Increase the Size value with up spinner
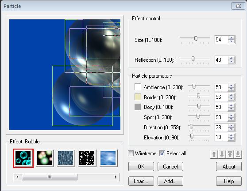This screenshot has height=191, width=247. point(231,38)
